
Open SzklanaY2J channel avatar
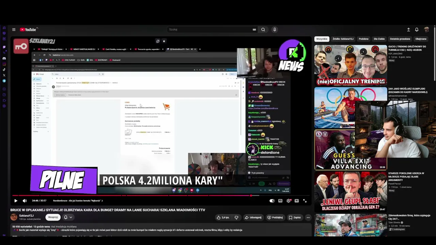click(14, 217)
